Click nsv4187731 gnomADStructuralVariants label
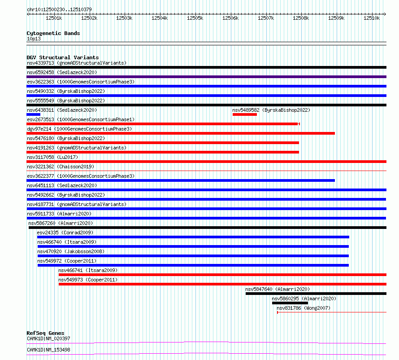Screen dimensions: 399x360 (77, 204)
